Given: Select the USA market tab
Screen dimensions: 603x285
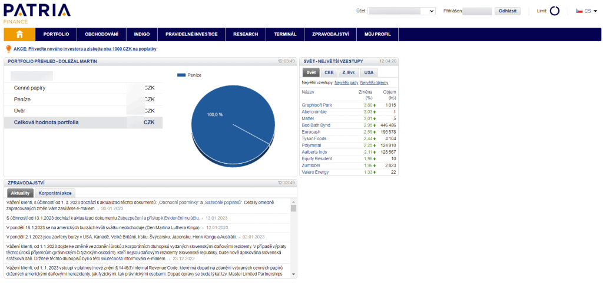Looking at the screenshot, I should tap(369, 72).
